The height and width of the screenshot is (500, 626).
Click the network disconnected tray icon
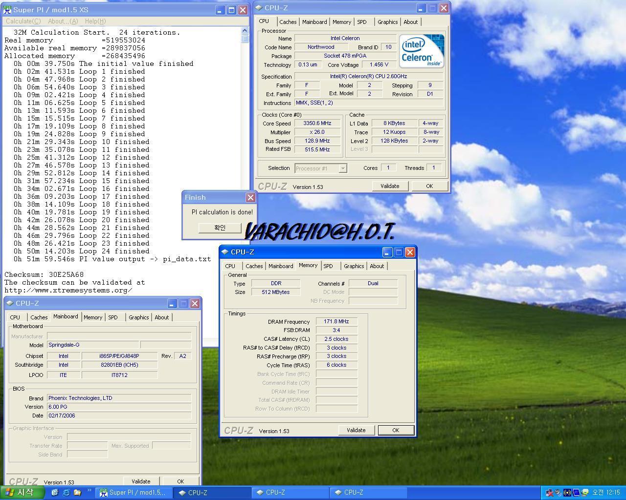tap(550, 493)
